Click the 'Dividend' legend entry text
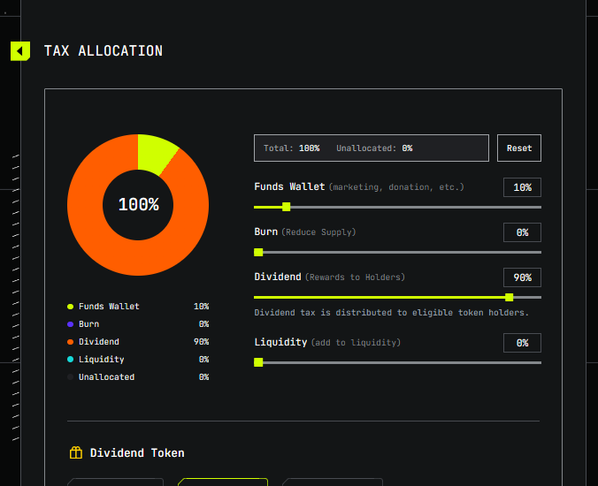Image resolution: width=598 pixels, height=486 pixels. (99, 342)
